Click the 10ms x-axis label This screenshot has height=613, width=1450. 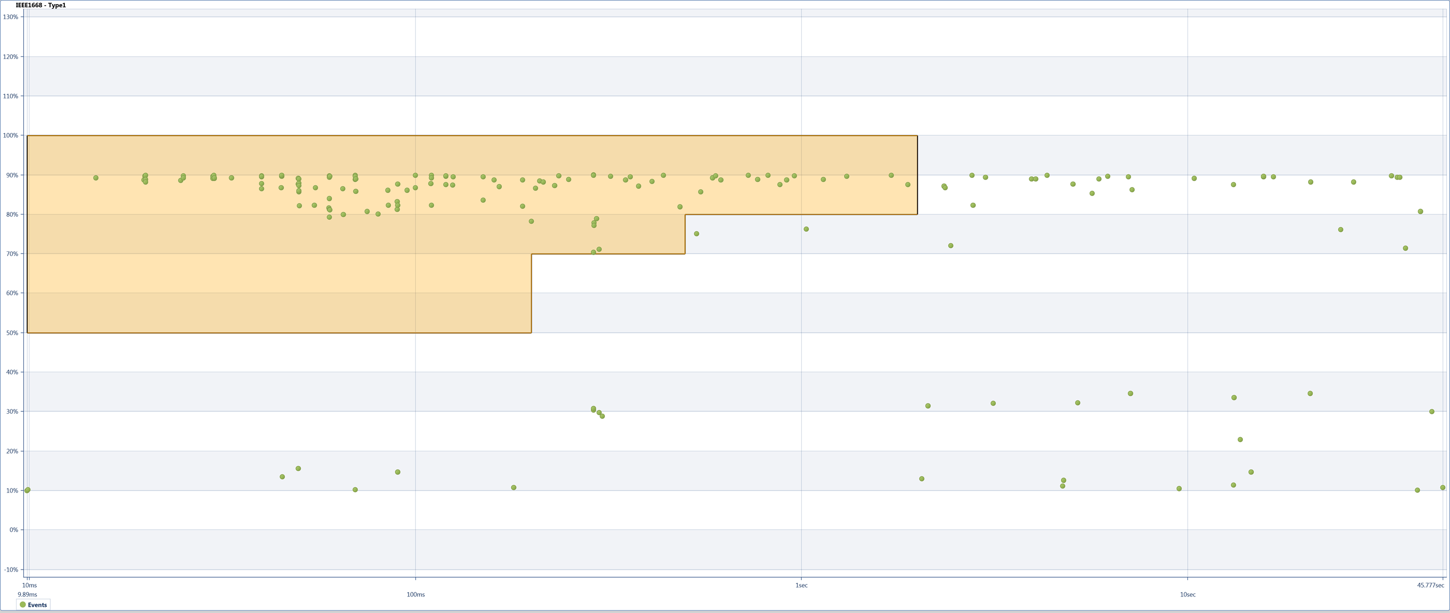coord(30,586)
